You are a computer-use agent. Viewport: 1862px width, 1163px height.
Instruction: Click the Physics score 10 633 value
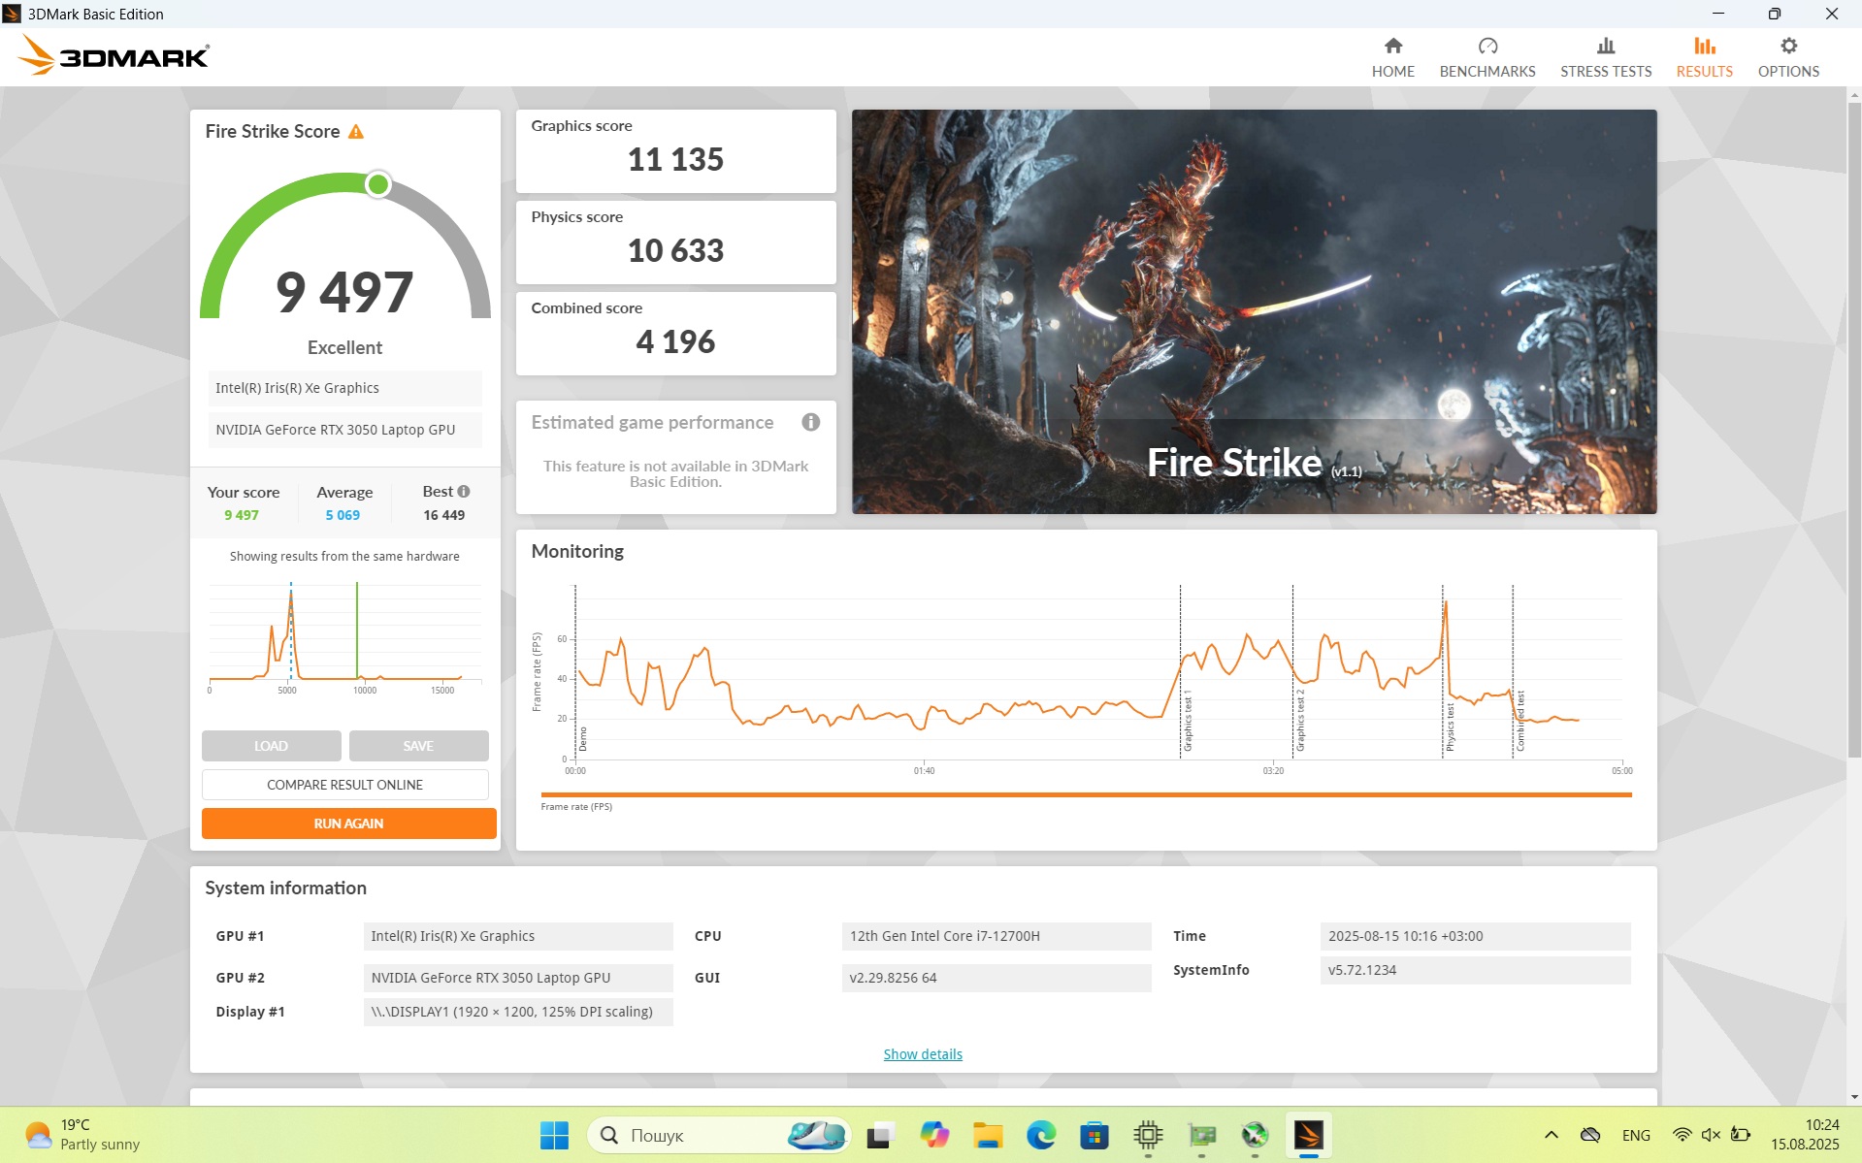(675, 250)
